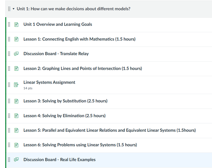The image size is (212, 168).
Task: Click page icon beside Lesson 3
Action: (16, 101)
